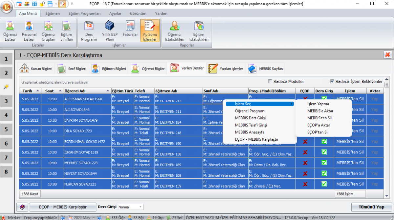Click the EÇOP red X for MEHMET SOYAD1278
394x220 pixels.
[x=305, y=163]
